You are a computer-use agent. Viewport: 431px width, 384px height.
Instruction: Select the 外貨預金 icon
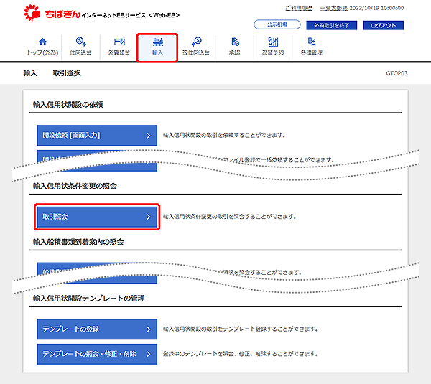[119, 42]
